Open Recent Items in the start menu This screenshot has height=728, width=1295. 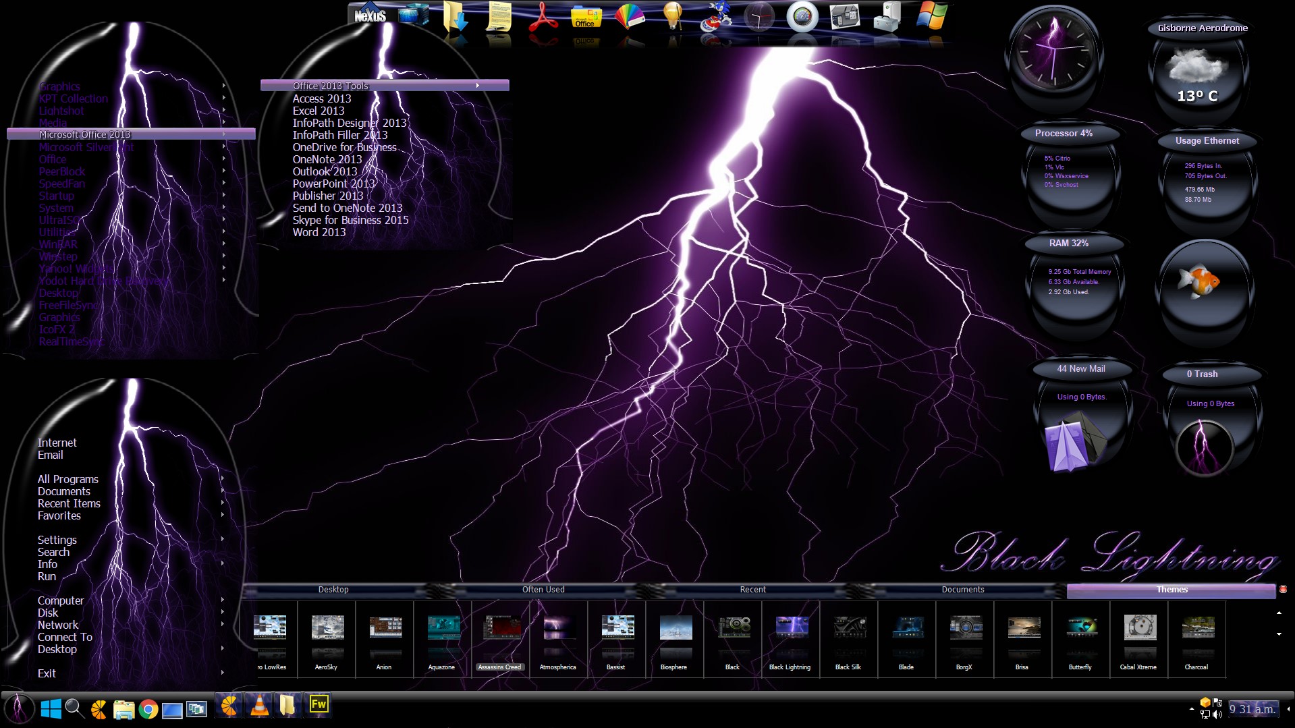69,503
